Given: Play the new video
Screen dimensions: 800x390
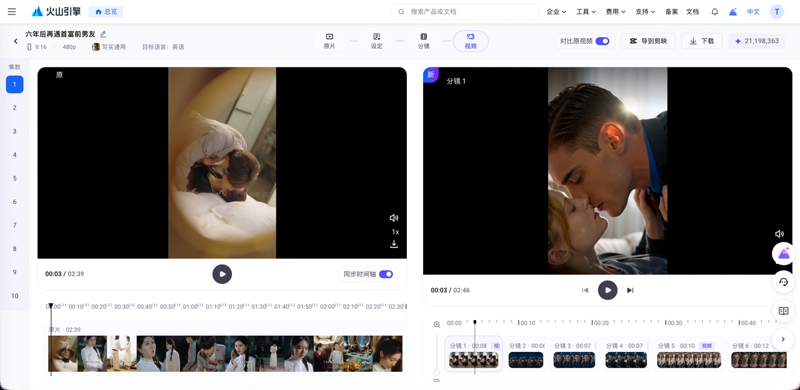Looking at the screenshot, I should tap(607, 290).
